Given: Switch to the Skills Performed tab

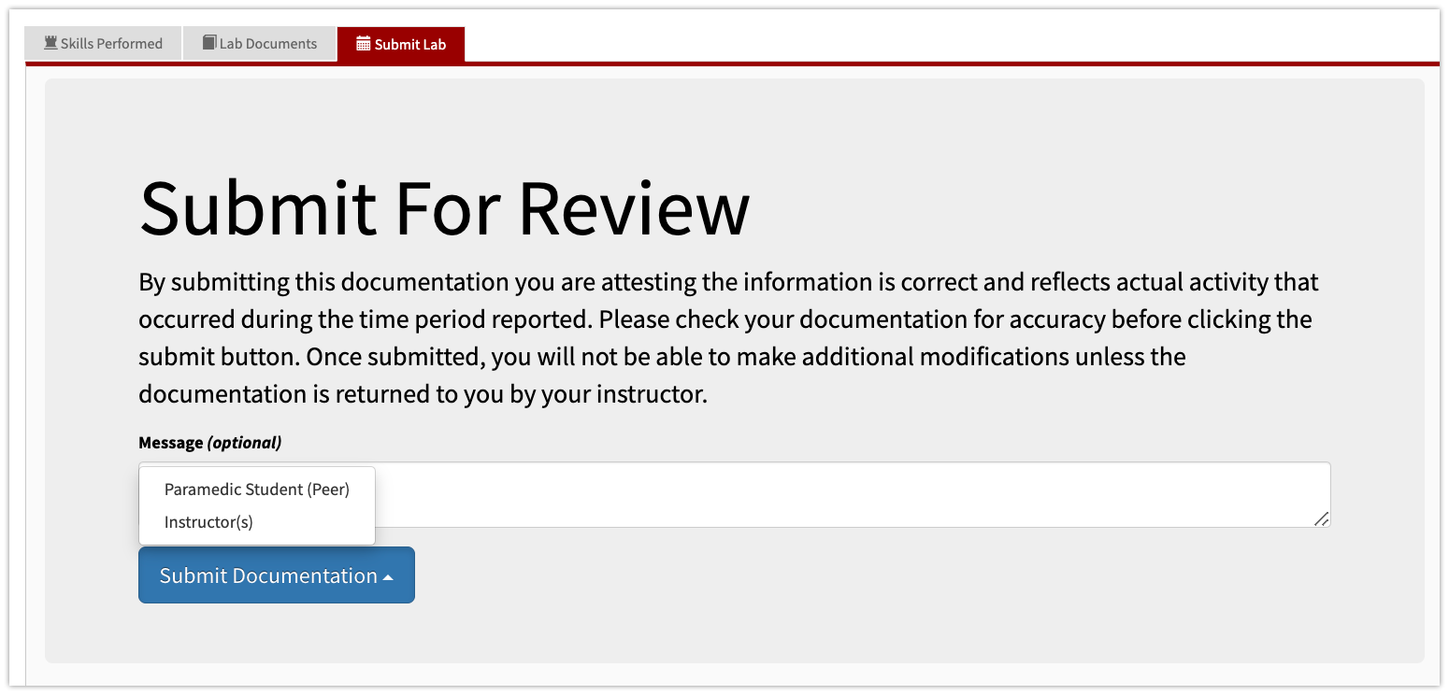Looking at the screenshot, I should 103,42.
